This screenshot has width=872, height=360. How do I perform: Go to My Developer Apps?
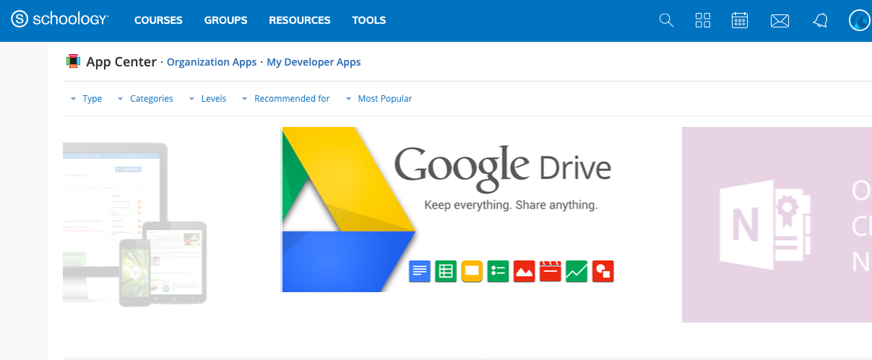pos(314,62)
